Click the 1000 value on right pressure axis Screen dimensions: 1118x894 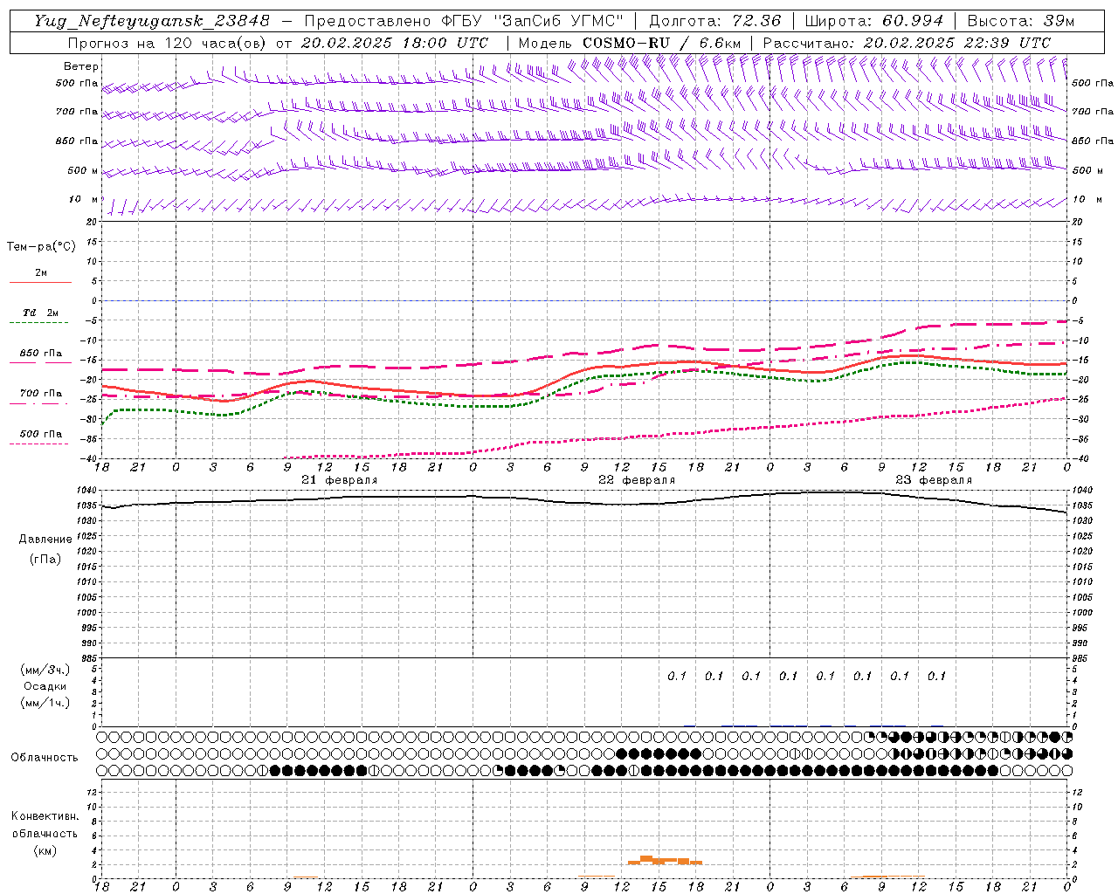pyautogui.click(x=1082, y=613)
